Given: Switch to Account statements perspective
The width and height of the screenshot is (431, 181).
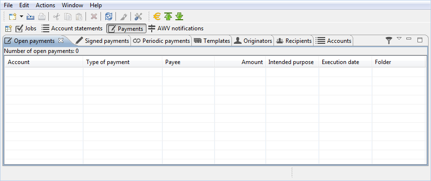Looking at the screenshot, I should click(x=72, y=28).
